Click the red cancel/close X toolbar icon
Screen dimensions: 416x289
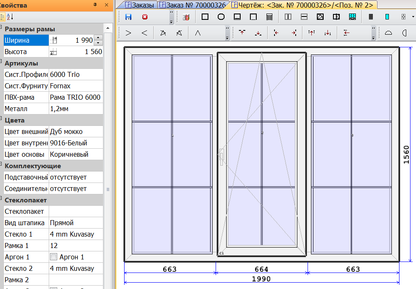pyautogui.click(x=145, y=17)
